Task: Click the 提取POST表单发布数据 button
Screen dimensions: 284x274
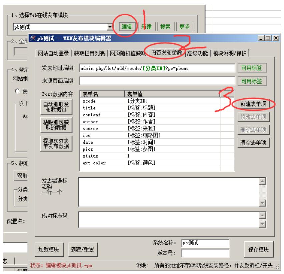Action: click(x=56, y=143)
